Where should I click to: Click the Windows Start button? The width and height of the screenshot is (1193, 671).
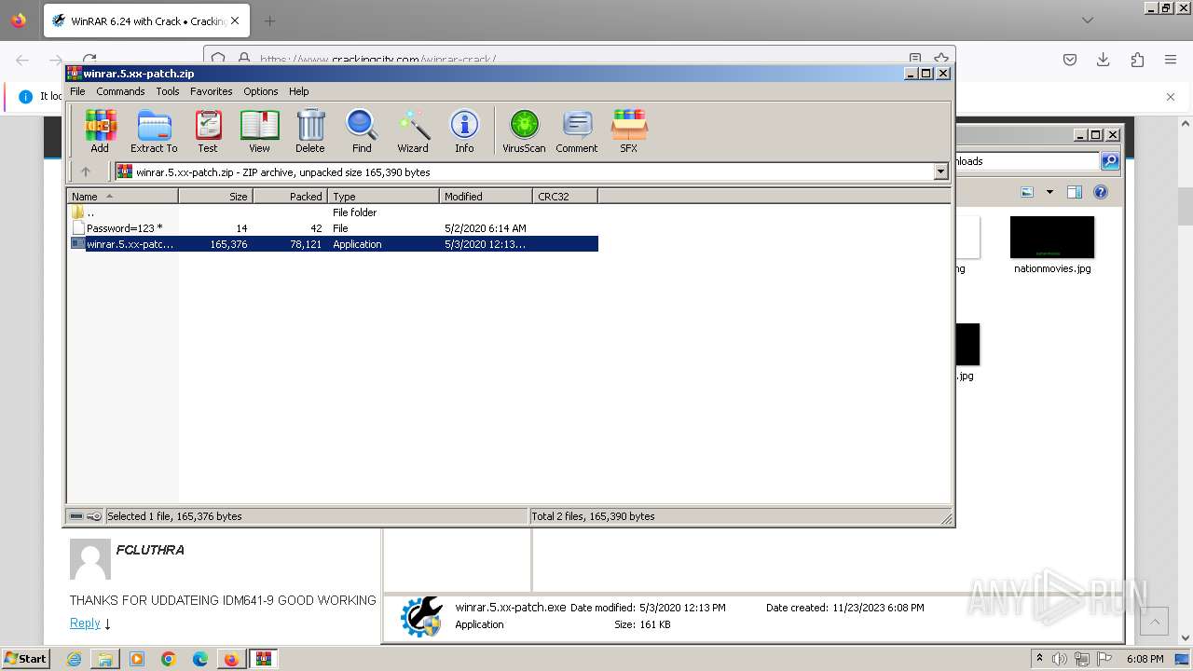pyautogui.click(x=26, y=659)
